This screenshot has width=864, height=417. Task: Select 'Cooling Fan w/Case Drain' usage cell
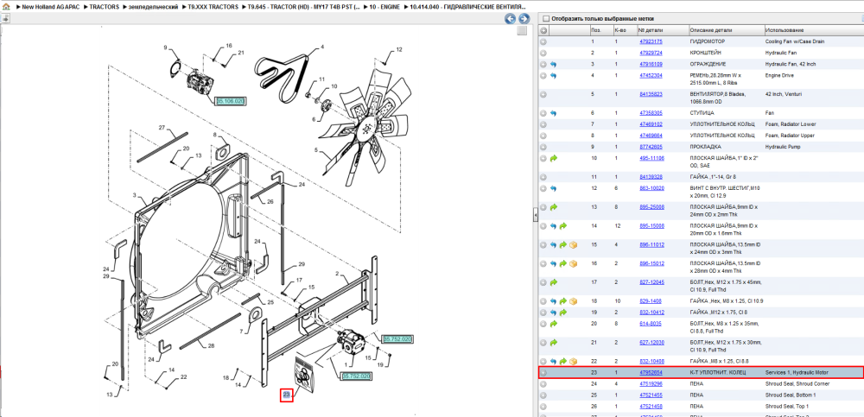795,41
